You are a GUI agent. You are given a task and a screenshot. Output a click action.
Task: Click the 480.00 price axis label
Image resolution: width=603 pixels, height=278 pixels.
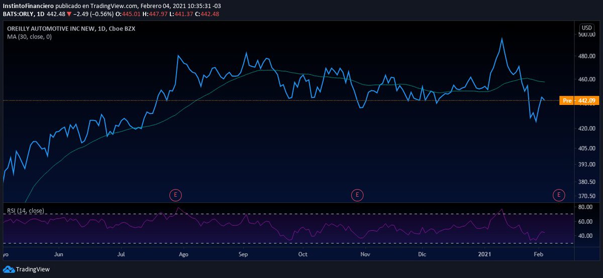(586, 56)
